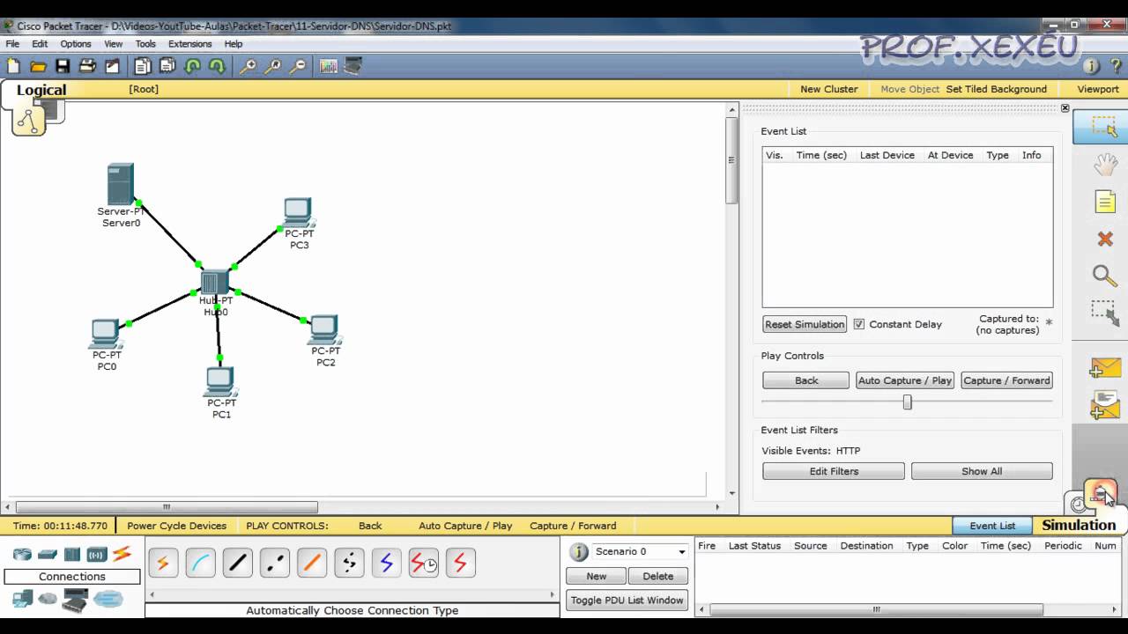Toggle the Constant Delay checkbox
Viewport: 1128px width, 634px height.
point(858,324)
